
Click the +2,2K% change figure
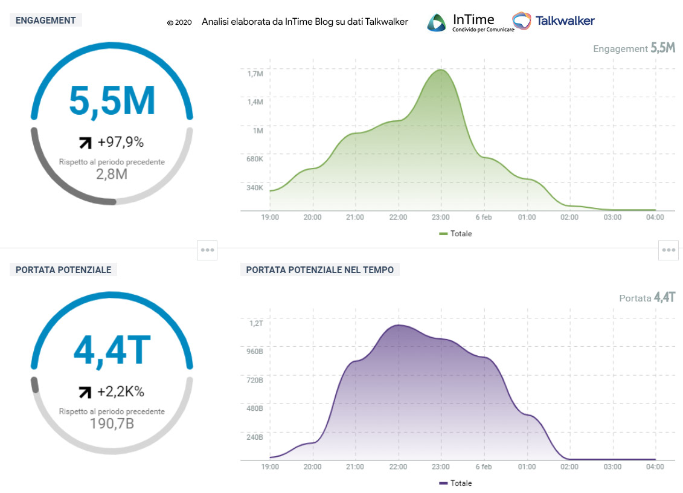(x=121, y=391)
